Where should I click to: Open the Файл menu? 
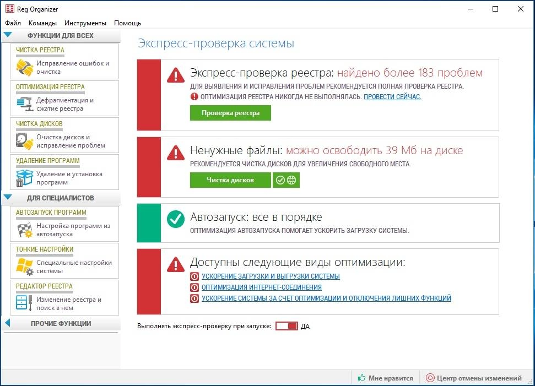(x=13, y=23)
